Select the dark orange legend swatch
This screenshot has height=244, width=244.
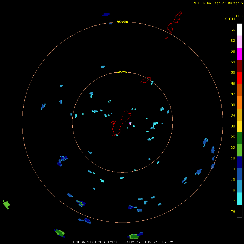(x=239, y=90)
